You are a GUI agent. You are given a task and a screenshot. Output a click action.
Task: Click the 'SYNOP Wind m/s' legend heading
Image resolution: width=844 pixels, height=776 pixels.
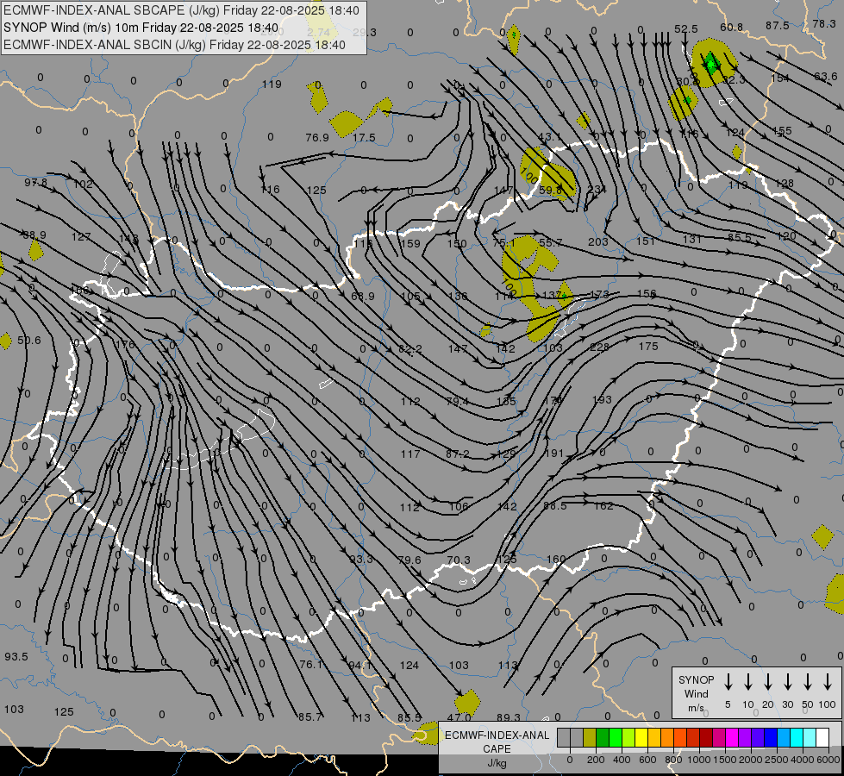pyautogui.click(x=696, y=693)
